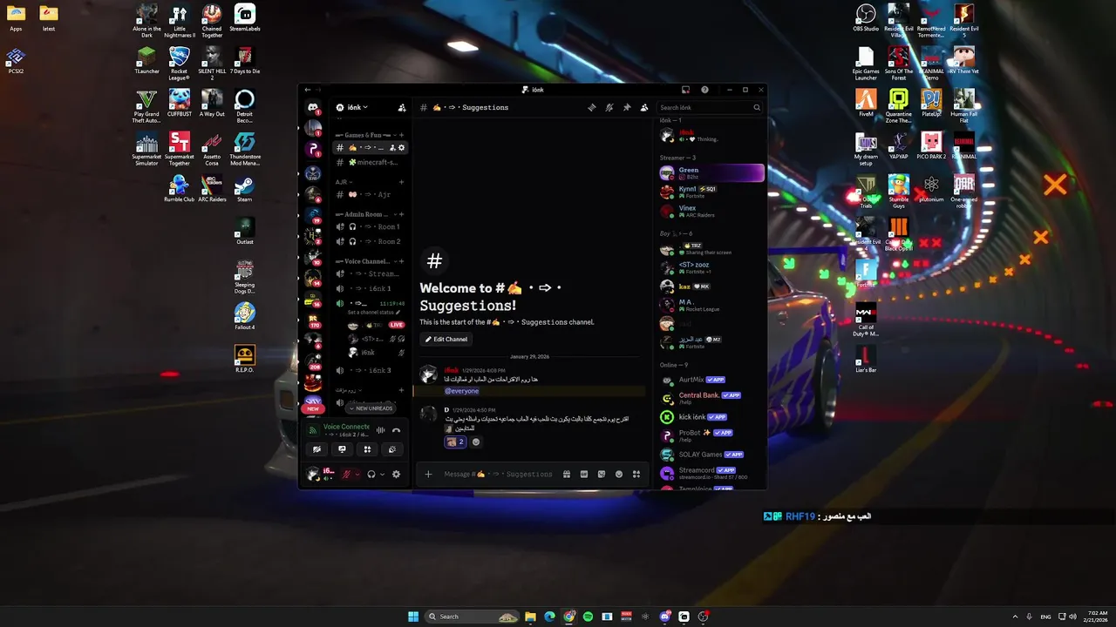Open OBS Studio desktop shortcut
The width and height of the screenshot is (1116, 627).
tap(866, 17)
